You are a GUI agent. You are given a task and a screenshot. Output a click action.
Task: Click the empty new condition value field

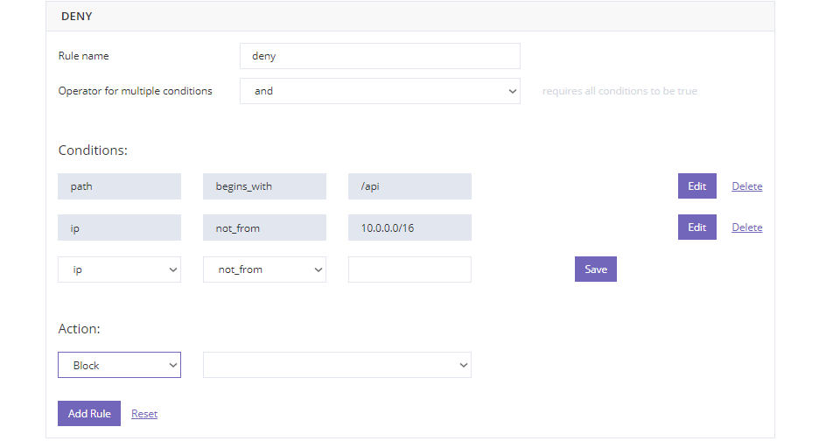tap(409, 269)
